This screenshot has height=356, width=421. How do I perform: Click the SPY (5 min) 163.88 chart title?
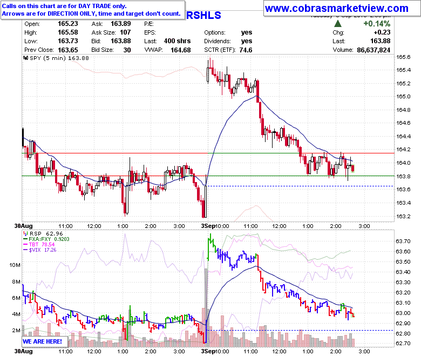click(59, 58)
